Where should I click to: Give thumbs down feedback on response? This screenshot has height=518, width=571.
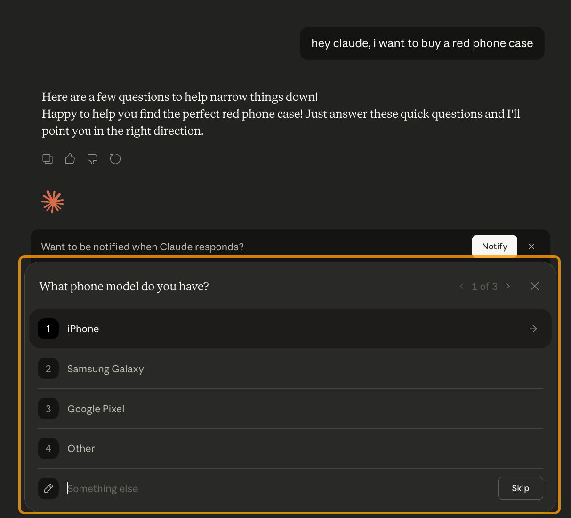[93, 159]
